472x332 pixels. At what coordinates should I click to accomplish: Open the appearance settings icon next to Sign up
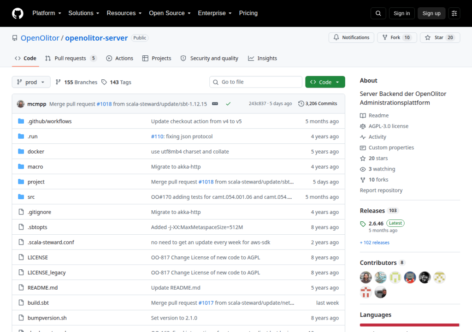pyautogui.click(x=454, y=13)
